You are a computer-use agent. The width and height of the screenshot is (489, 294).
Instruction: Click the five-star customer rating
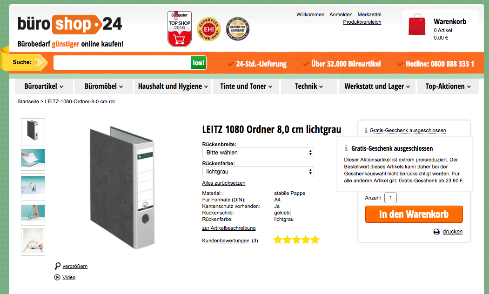point(296,240)
